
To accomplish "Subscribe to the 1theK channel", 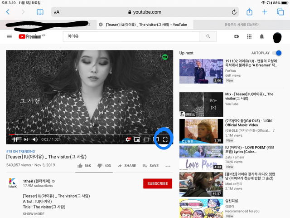I will [157, 183].
